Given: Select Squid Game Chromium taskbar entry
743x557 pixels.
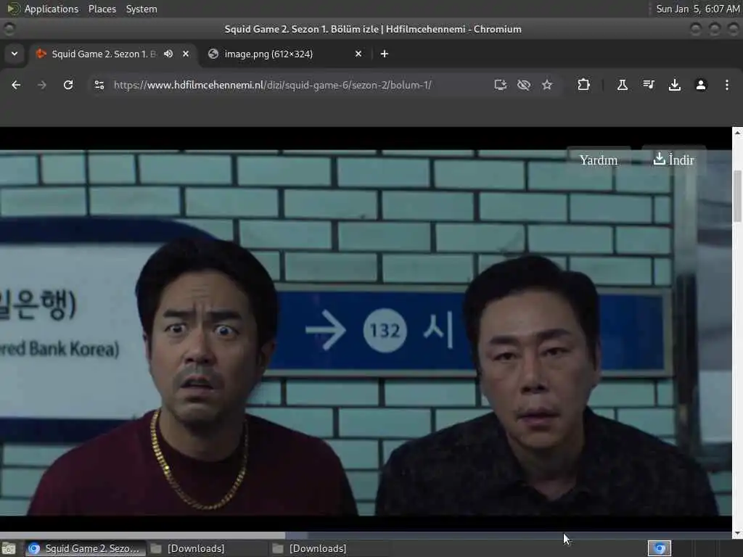Looking at the screenshot, I should 85,548.
